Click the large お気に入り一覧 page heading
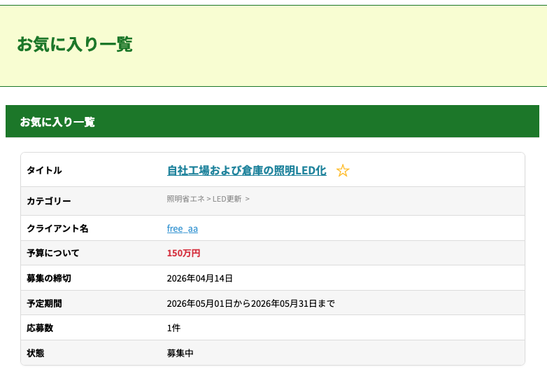The image size is (547, 381). (75, 44)
